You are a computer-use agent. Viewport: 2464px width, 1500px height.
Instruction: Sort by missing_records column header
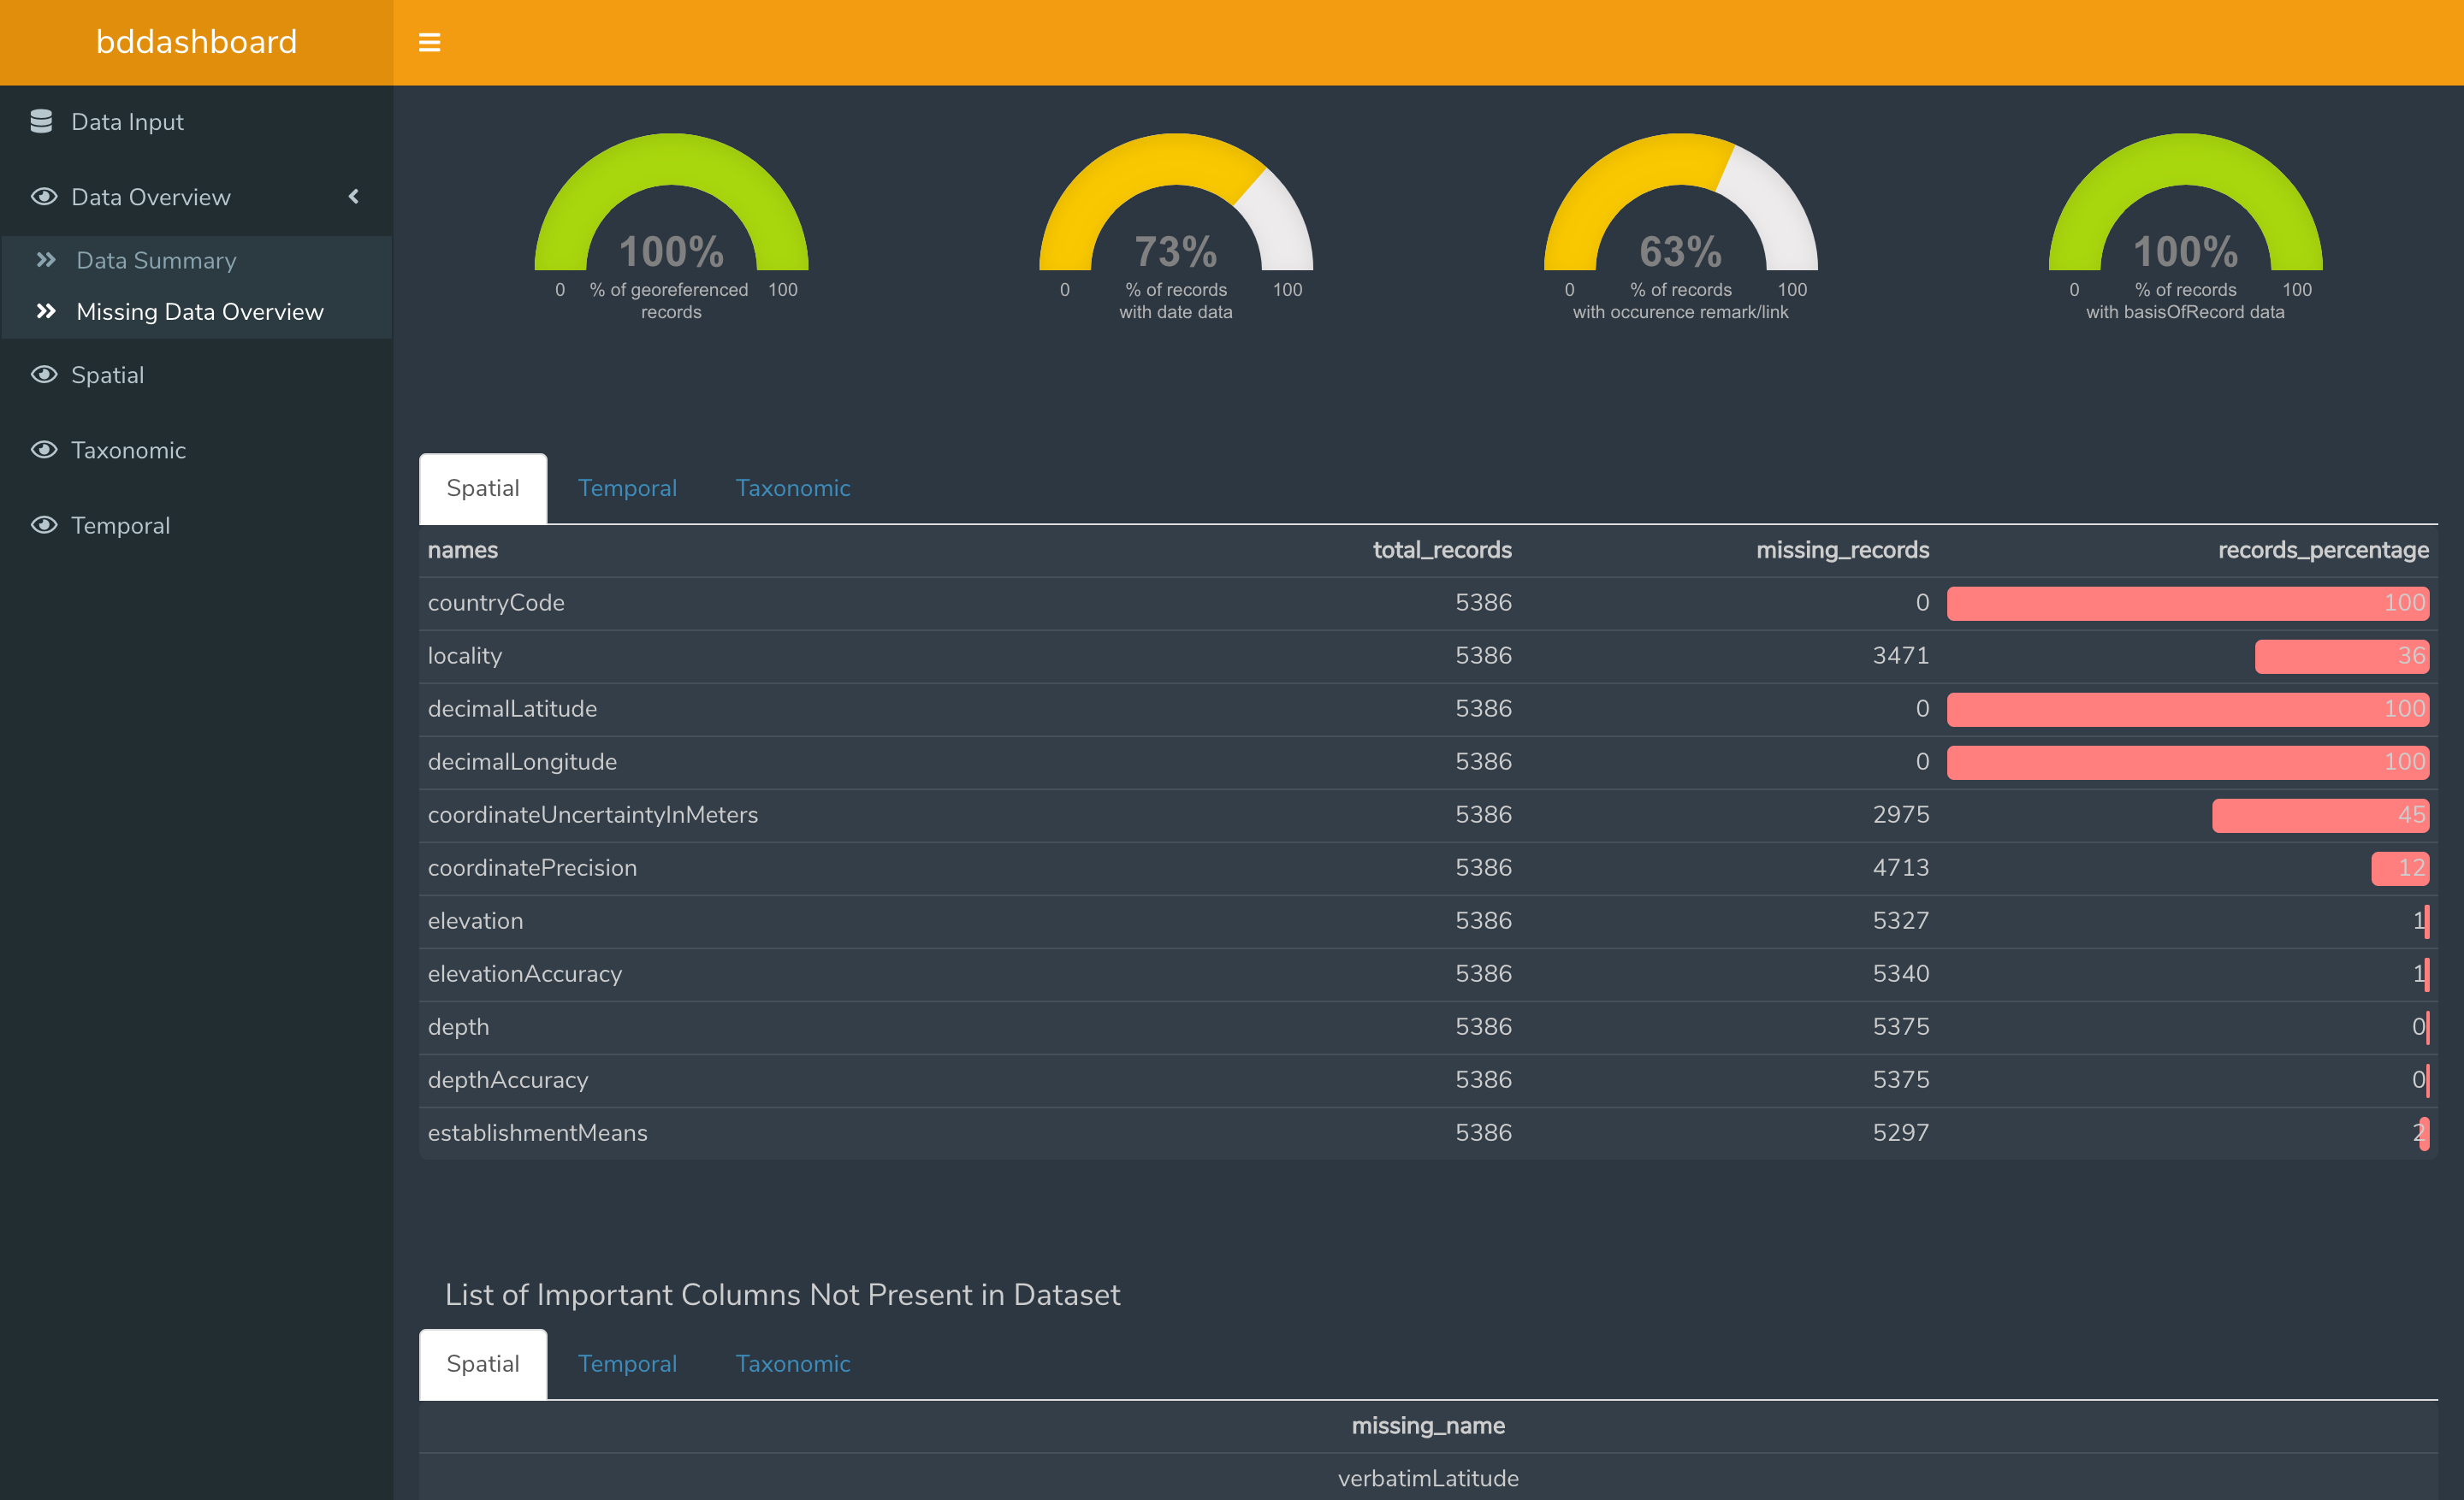(x=1842, y=550)
